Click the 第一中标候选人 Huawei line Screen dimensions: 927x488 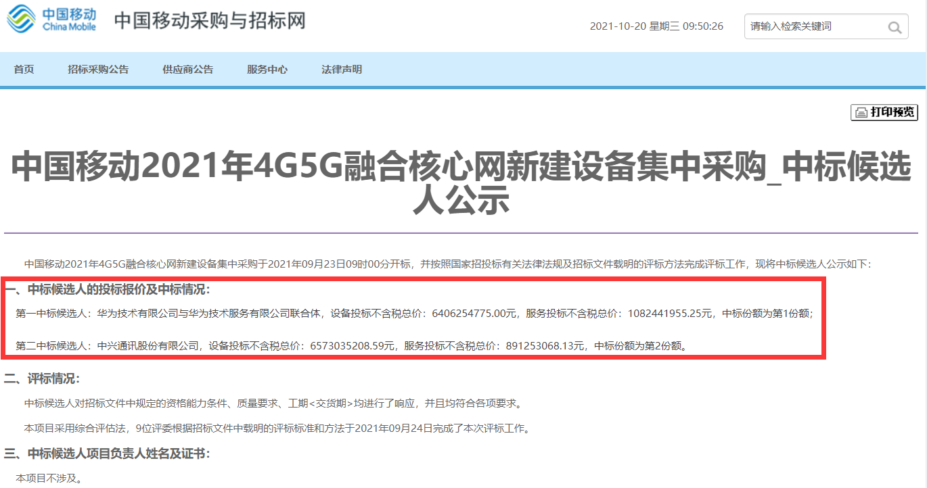(x=414, y=314)
